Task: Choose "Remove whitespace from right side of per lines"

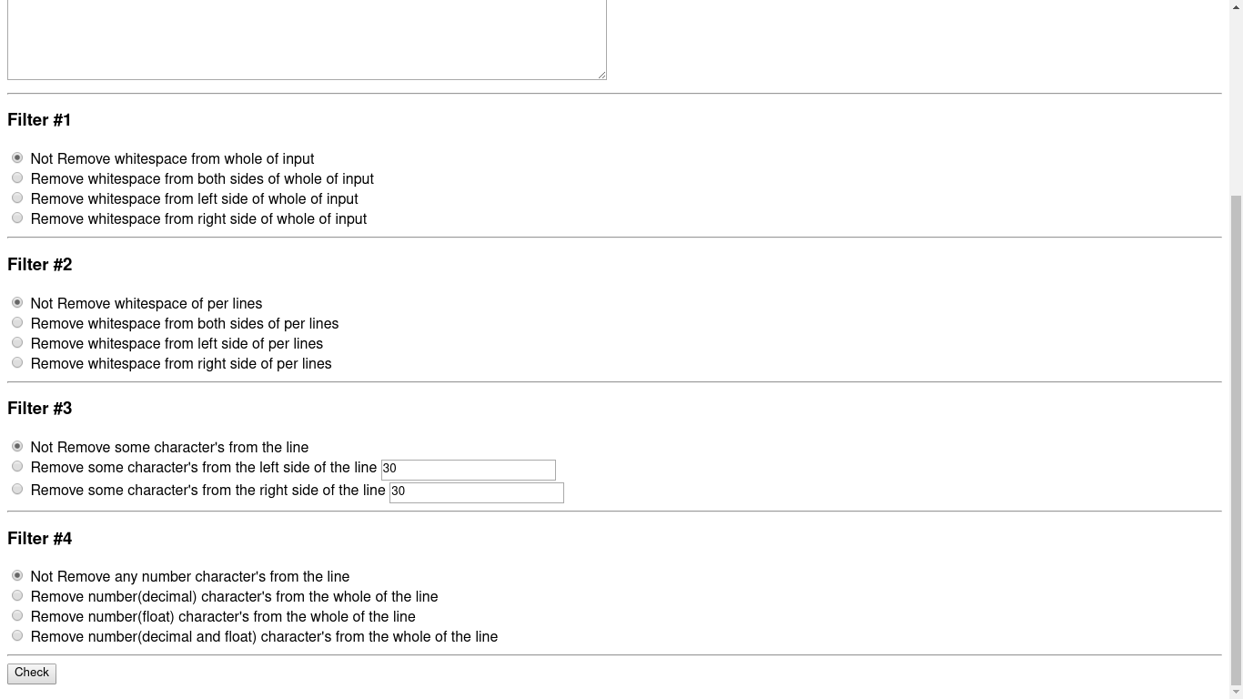Action: [17, 362]
